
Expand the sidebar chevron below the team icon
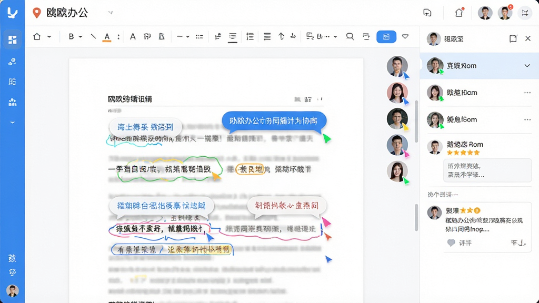point(13,122)
